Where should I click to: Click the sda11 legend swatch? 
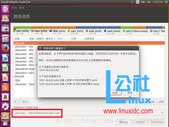click(x=152, y=31)
